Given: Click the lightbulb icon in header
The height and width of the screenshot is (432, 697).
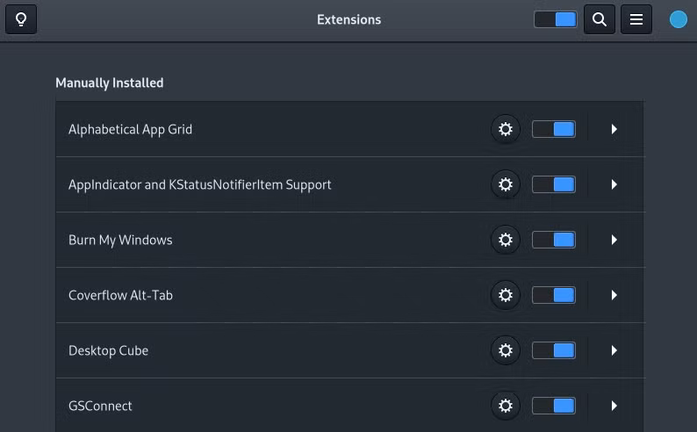Looking at the screenshot, I should point(21,19).
